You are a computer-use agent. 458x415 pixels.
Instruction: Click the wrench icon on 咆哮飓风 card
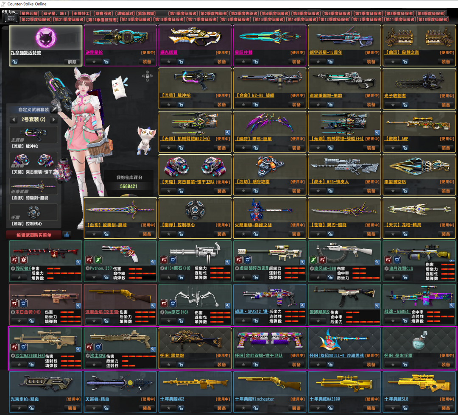click(377, 306)
